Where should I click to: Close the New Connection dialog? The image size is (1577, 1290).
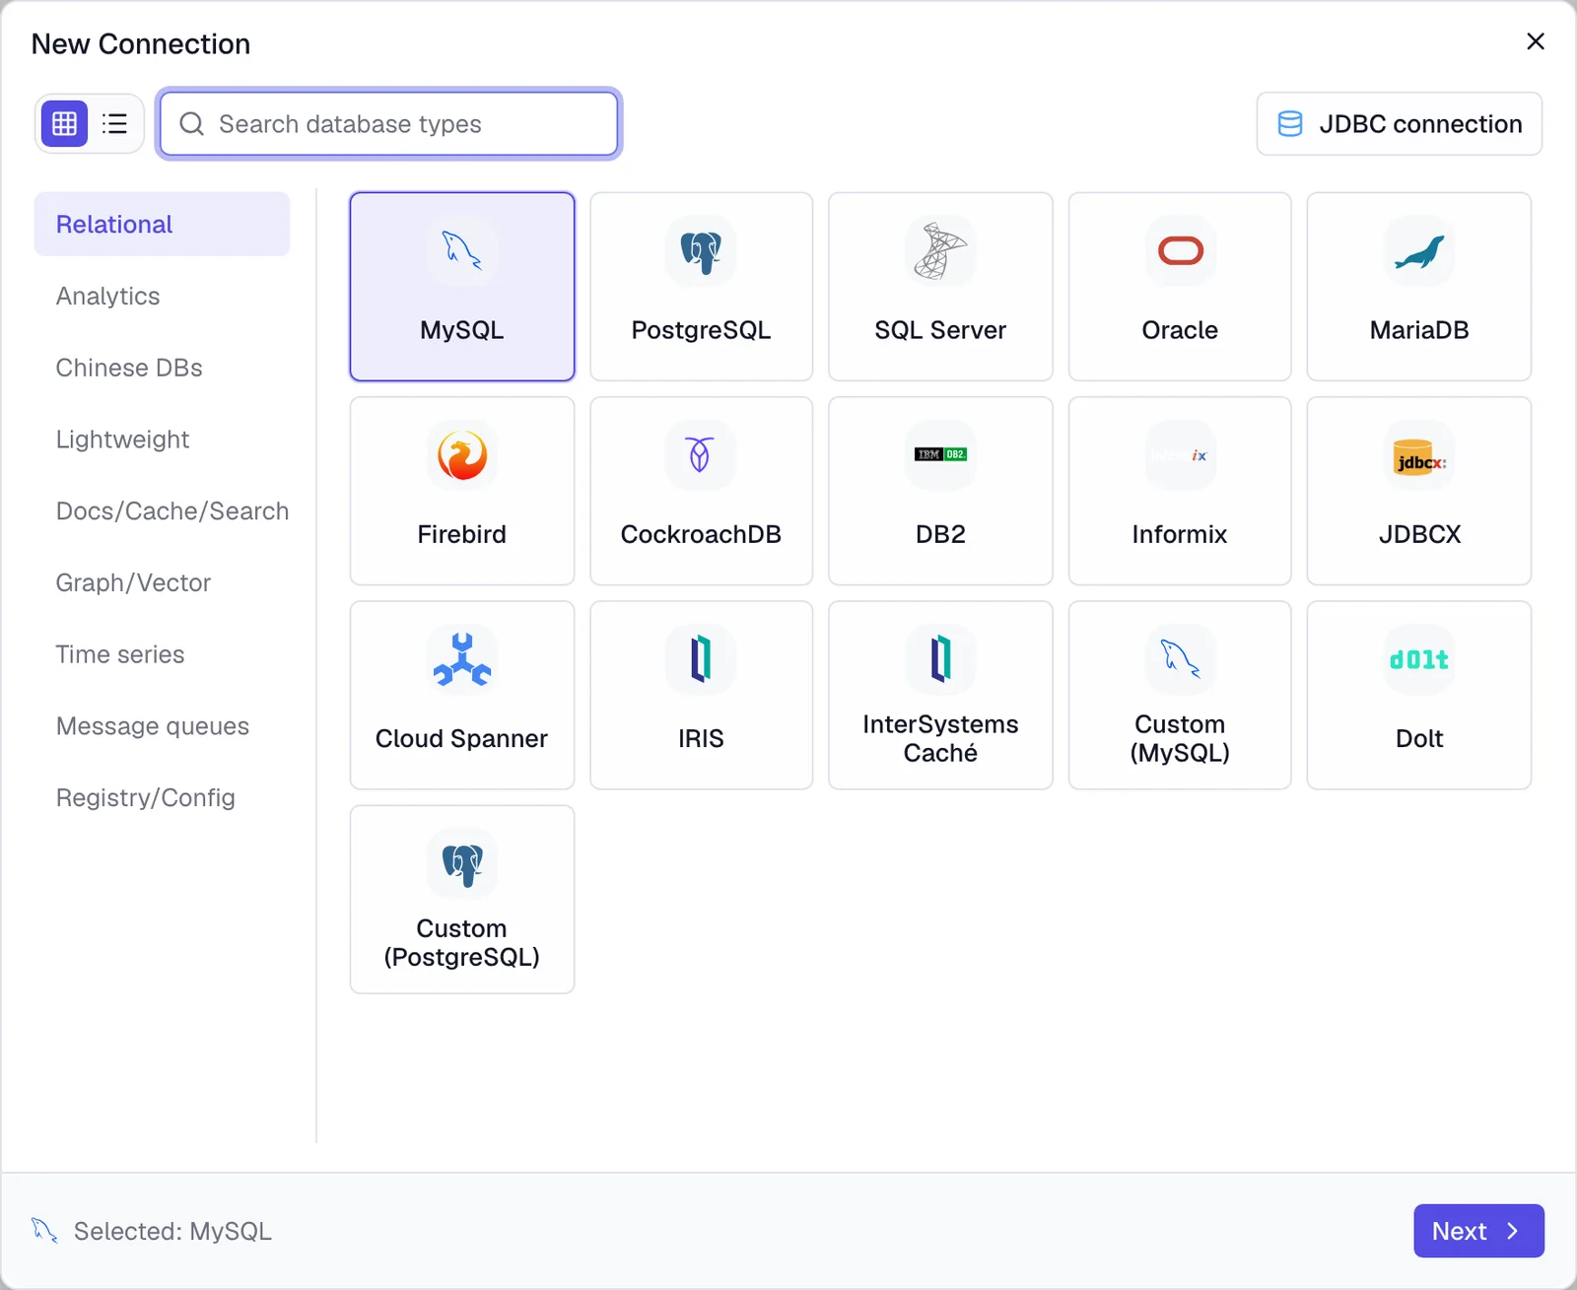click(1535, 41)
